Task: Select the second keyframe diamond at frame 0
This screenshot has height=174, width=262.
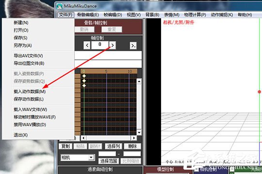Action: [x=84, y=81]
